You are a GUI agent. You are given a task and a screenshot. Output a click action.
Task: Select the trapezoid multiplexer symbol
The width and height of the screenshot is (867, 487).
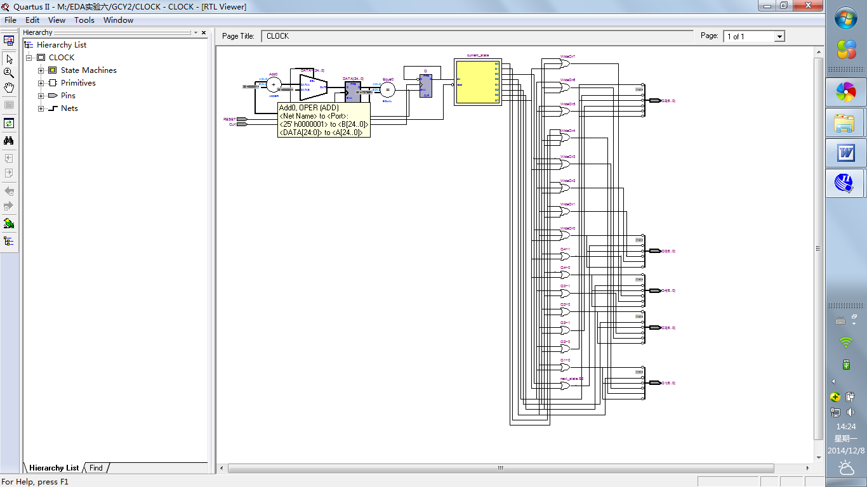[x=314, y=87]
